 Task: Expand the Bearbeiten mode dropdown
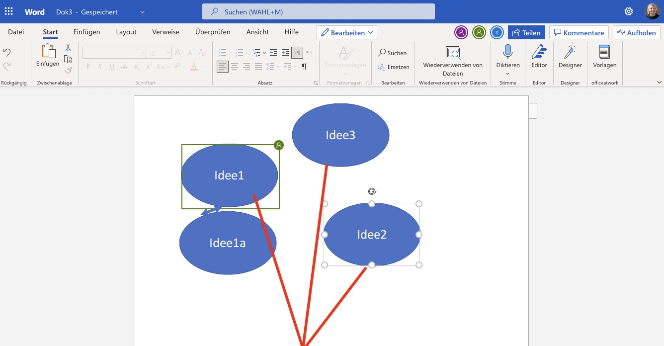pos(346,33)
